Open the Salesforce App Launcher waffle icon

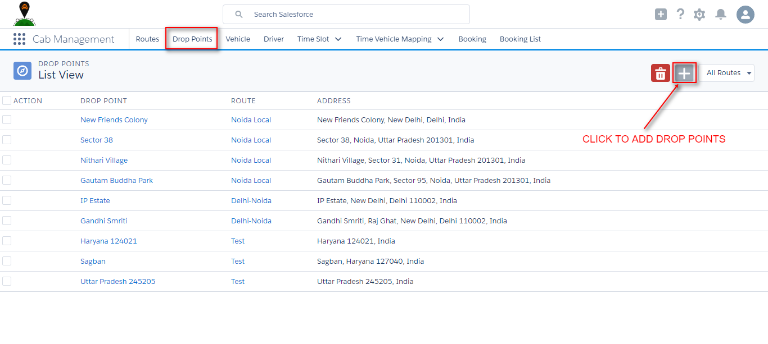19,39
